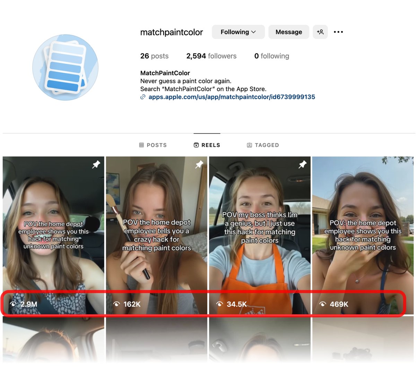This screenshot has width=416, height=367.
Task: Click the pin icon on 2.9M reel
Action: pos(96,164)
